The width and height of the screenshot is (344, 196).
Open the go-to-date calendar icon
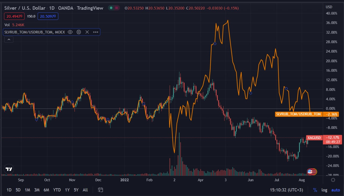[x=101, y=190]
